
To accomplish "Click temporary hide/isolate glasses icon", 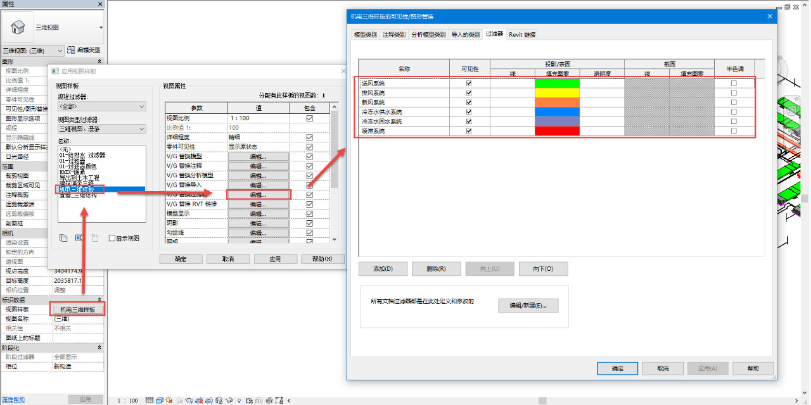I will coord(229,401).
